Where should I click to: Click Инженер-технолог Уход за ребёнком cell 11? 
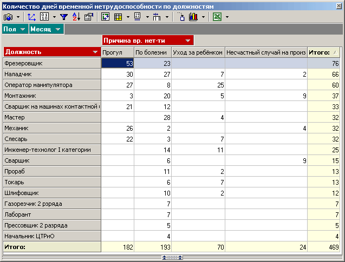(198, 150)
